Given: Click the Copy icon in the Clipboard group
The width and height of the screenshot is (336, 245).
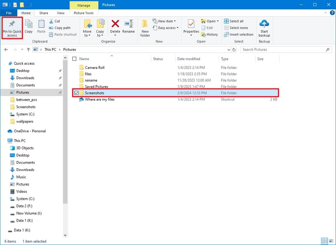Looking at the screenshot, I should tap(28, 28).
